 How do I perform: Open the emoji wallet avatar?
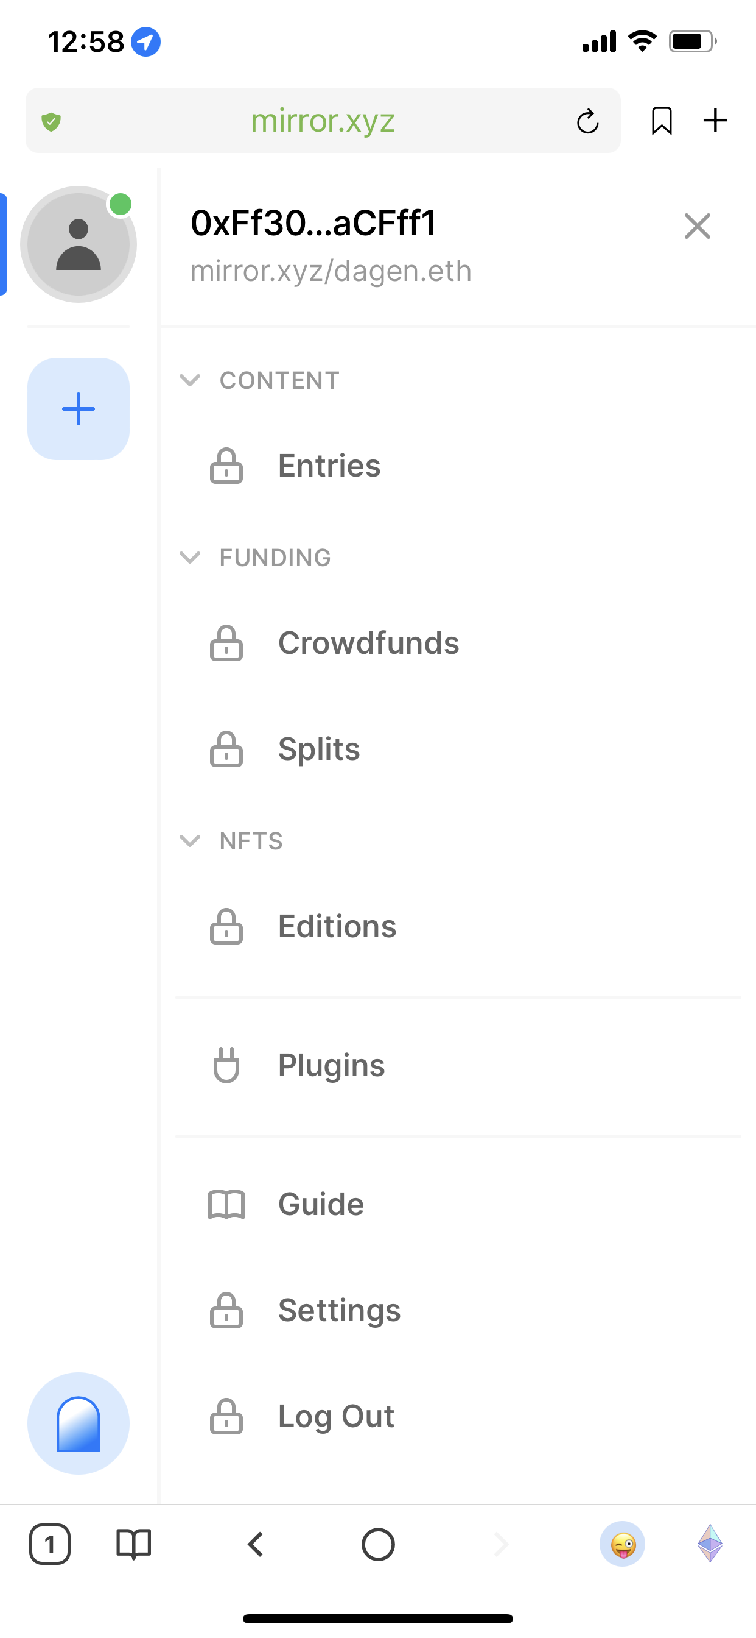click(623, 1544)
